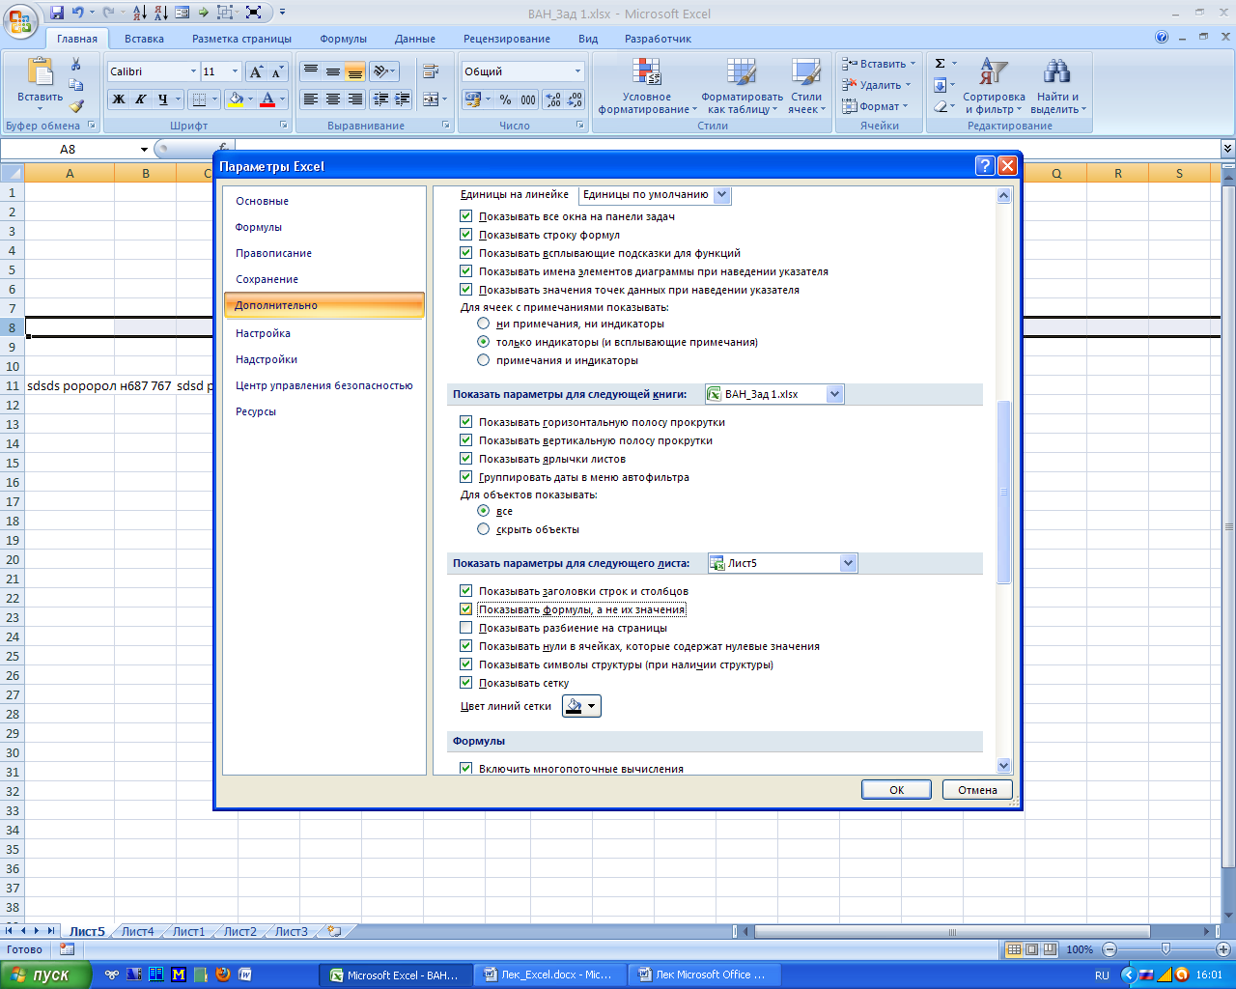
Task: Click the Align Text Left icon
Action: click(x=311, y=99)
